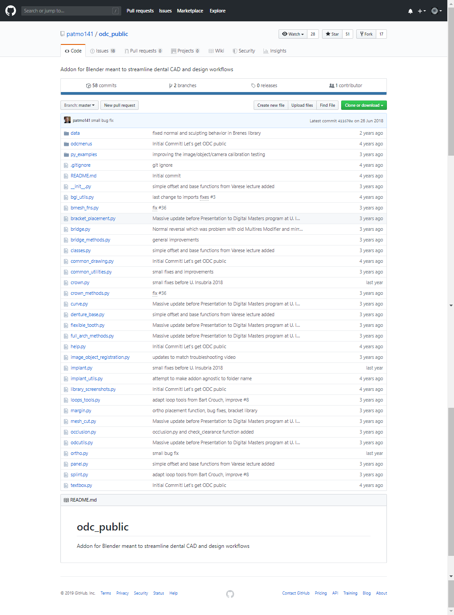454x615 pixels.
Task: Switch to the Issues 18 tab
Action: pyautogui.click(x=103, y=51)
